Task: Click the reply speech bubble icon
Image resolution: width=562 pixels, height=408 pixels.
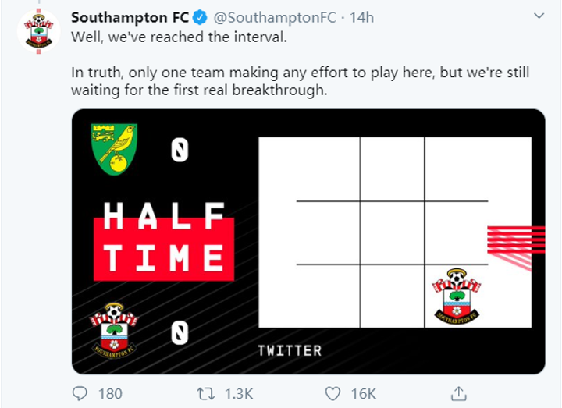Action: 81,393
